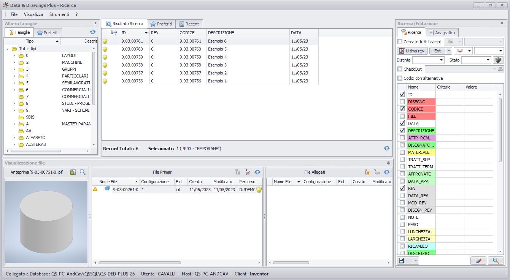Image resolution: width=510 pixels, height=280 pixels.
Task: Click the 'Ultima rev.' button
Action: [x=413, y=51]
